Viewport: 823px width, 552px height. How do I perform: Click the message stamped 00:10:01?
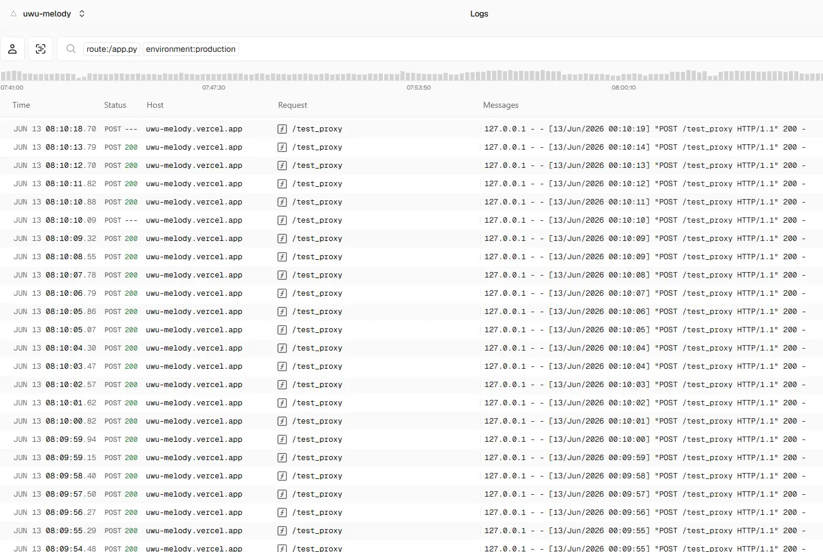644,421
